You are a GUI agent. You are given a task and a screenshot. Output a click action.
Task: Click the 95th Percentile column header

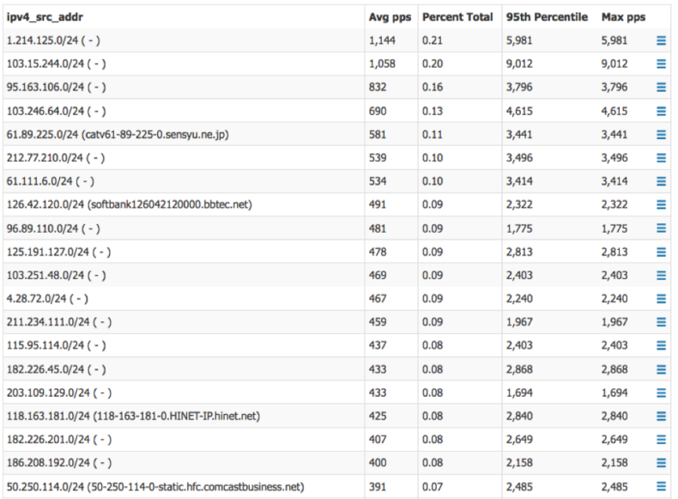[x=547, y=17]
